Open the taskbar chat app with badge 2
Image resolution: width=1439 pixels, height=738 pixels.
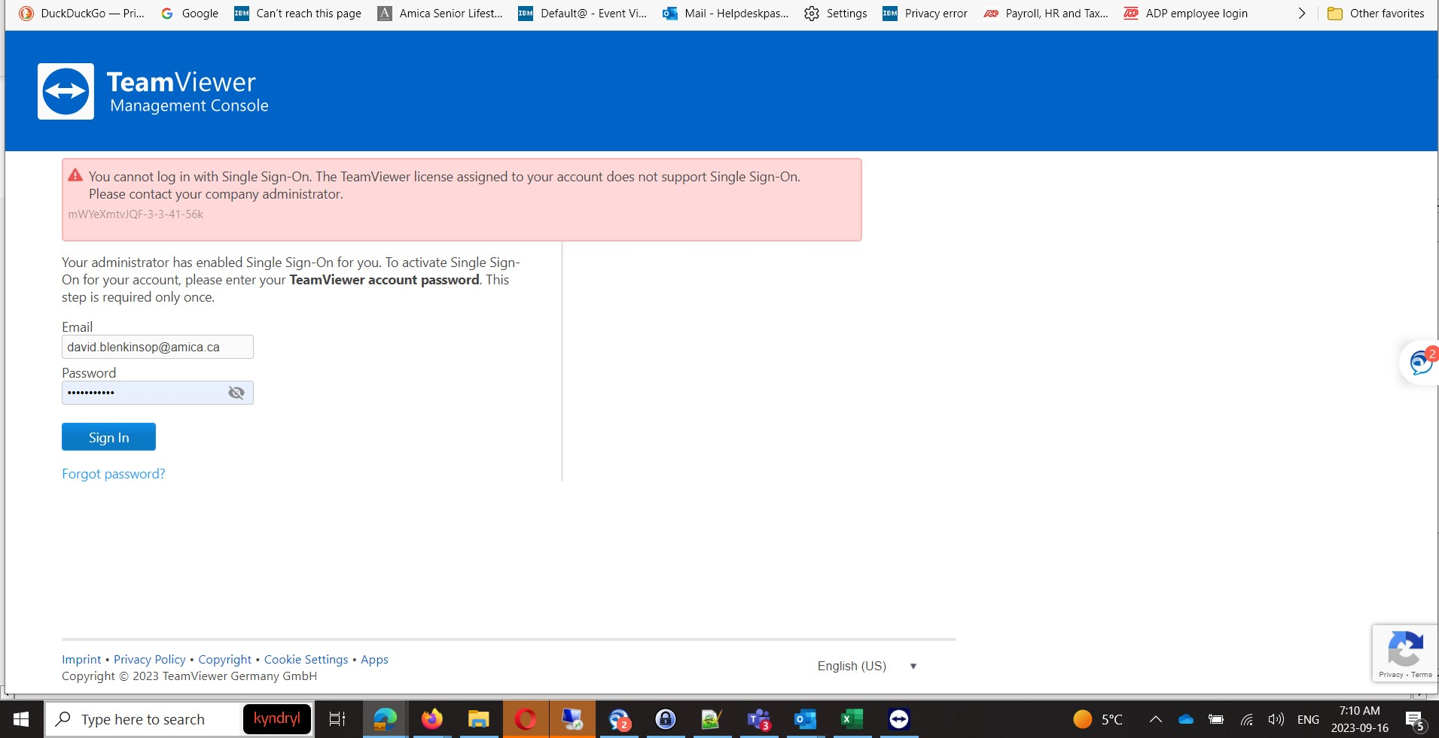[x=619, y=719]
